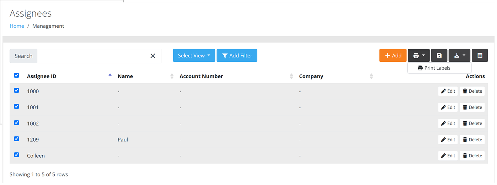Screen dimensions: 497x185
Task: Sort by the Company column header
Action: pyautogui.click(x=311, y=76)
